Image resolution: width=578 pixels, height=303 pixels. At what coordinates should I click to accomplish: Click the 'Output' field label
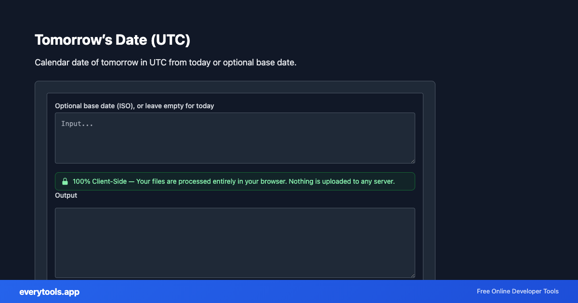click(x=66, y=195)
